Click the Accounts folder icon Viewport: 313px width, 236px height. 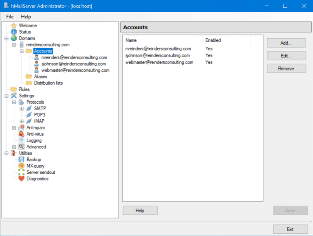pyautogui.click(x=29, y=51)
